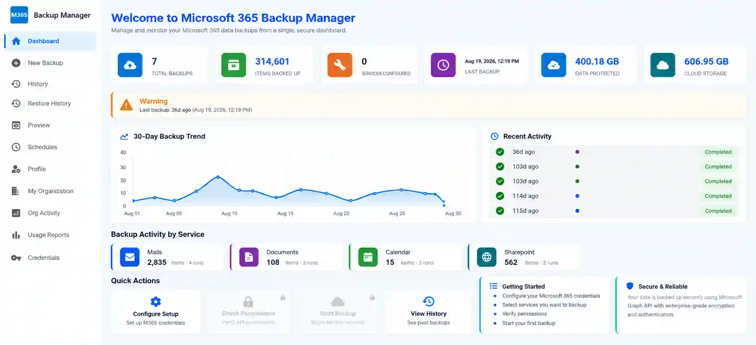756x345 pixels.
Task: Click the 606.95 GB cloud storage value
Action: pos(706,61)
